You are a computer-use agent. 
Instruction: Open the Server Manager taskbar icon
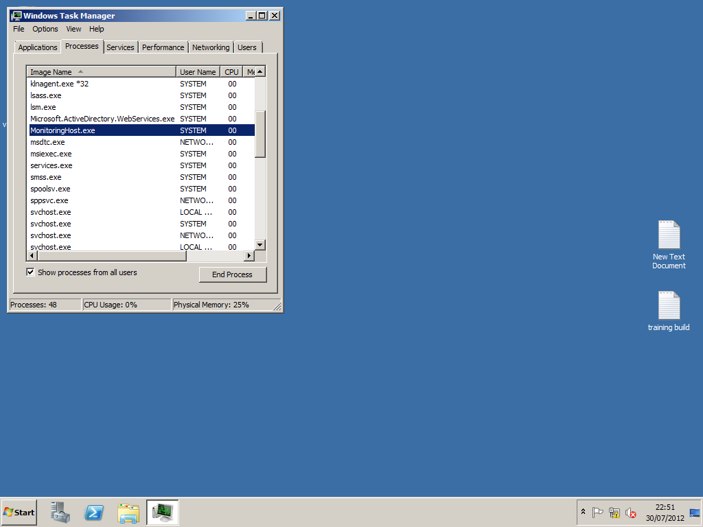[x=60, y=512]
